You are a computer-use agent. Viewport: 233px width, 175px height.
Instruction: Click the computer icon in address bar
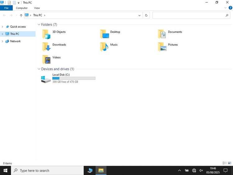[x=27, y=15]
